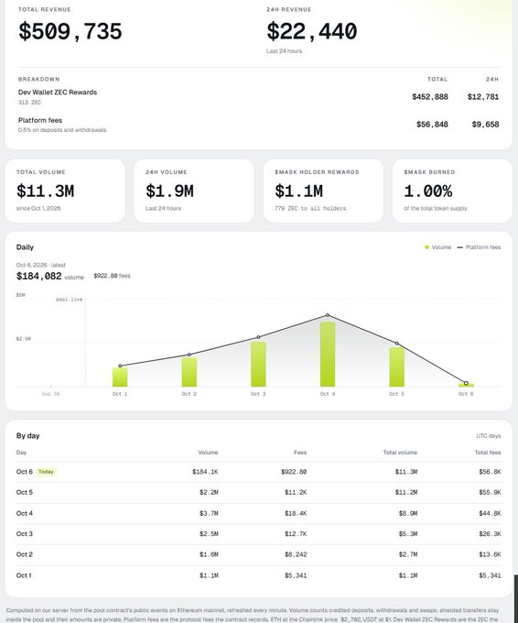Click the $56,848 platform fees total
Image resolution: width=518 pixels, height=623 pixels.
tap(432, 125)
